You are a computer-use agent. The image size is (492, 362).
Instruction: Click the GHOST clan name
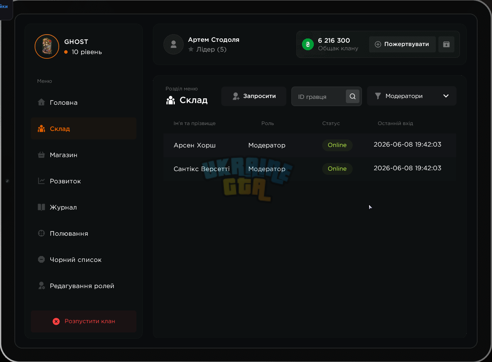[x=76, y=42]
